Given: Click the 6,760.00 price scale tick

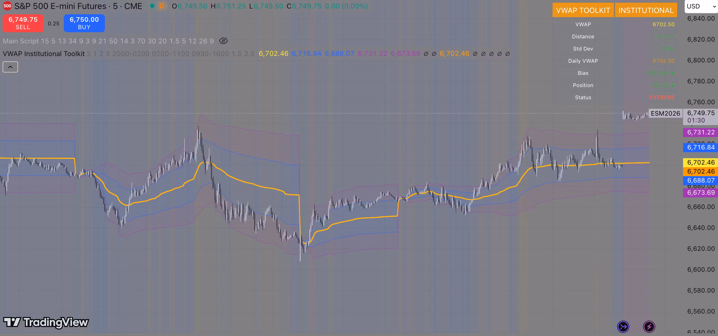Looking at the screenshot, I should tap(701, 102).
